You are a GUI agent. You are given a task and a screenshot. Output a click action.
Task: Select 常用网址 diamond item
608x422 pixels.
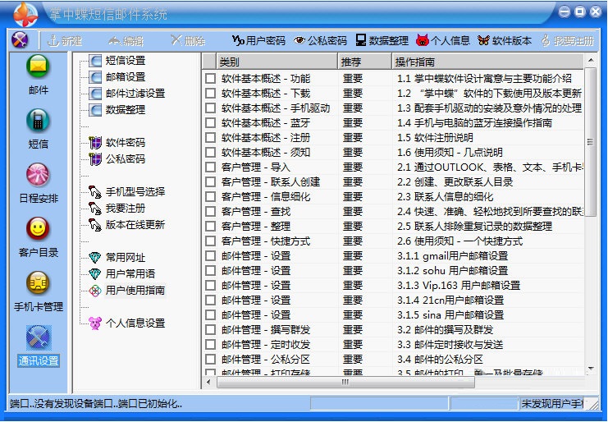click(117, 258)
